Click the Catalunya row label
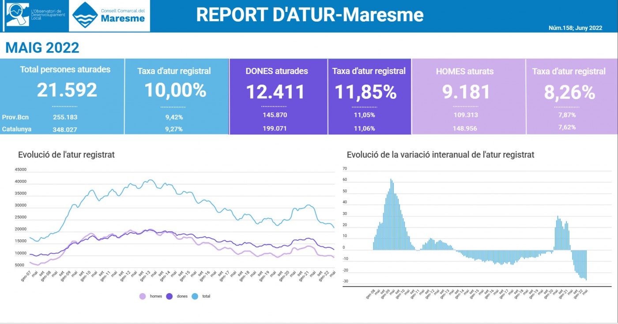Screen dimensions: 618x324 coord(17,130)
